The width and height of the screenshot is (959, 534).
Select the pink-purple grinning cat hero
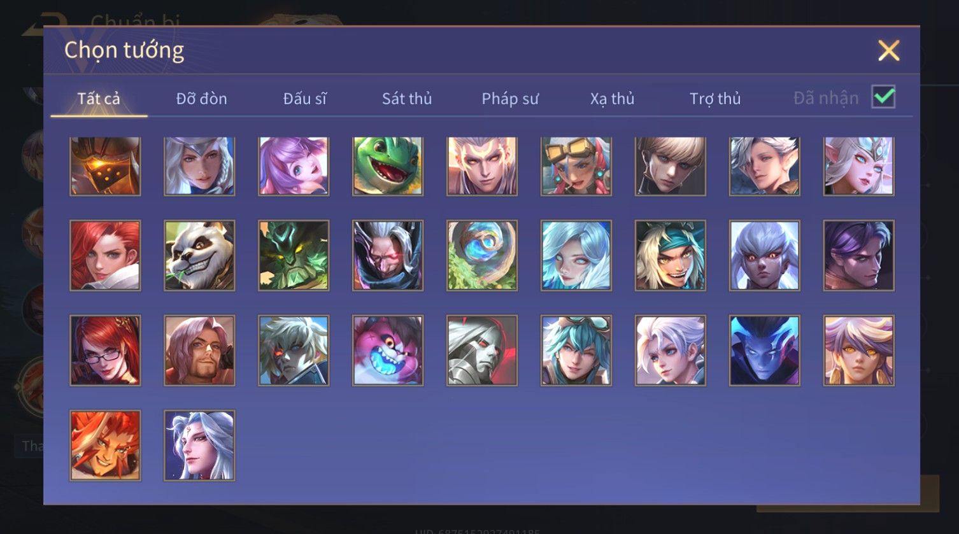388,351
